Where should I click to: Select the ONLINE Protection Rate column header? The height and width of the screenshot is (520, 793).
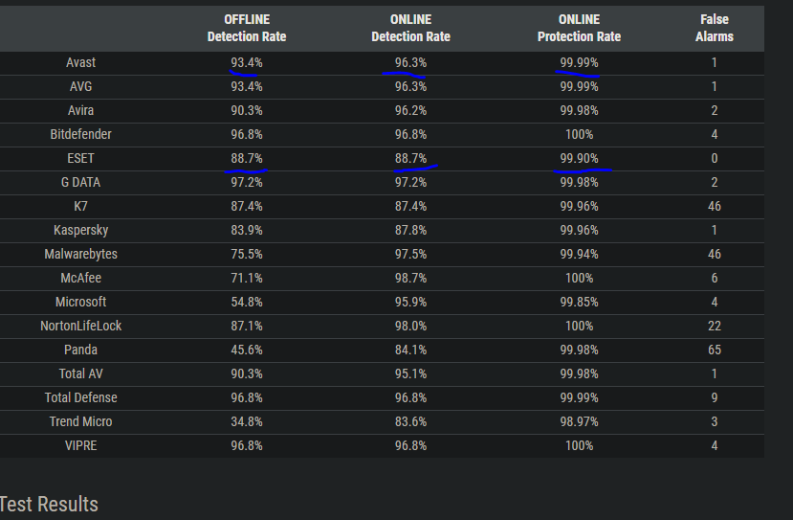tap(579, 28)
